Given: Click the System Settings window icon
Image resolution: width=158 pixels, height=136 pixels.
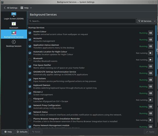Looking at the screenshot, I should (x=2, y=2).
